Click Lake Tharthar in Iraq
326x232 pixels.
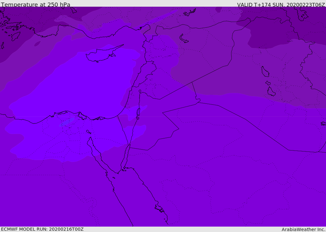pos(265,72)
